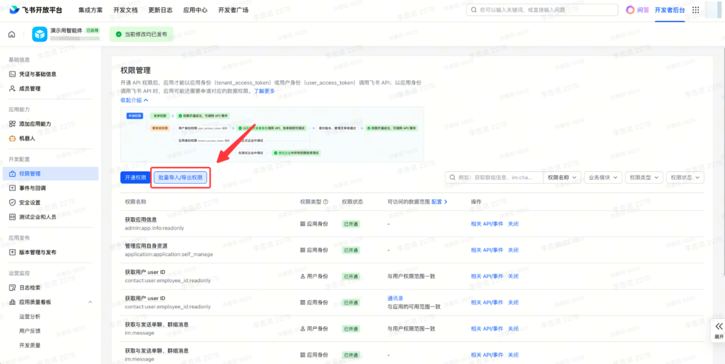Click the 与应用的可用范围一致 text

point(414,306)
